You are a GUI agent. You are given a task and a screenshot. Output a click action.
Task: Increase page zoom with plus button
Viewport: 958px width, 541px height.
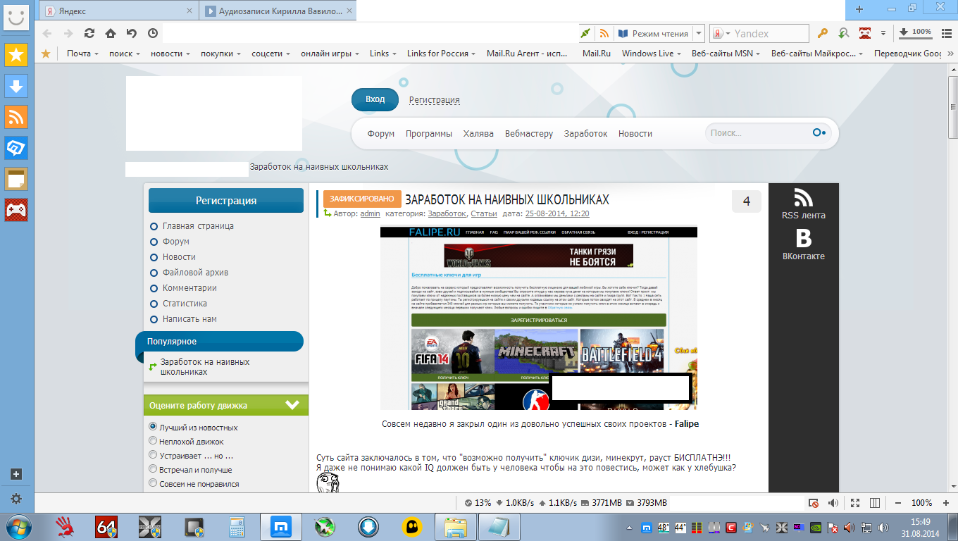(x=946, y=503)
